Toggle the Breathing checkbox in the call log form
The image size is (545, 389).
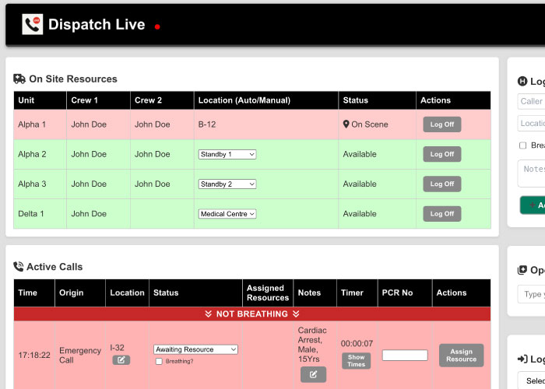pos(522,145)
